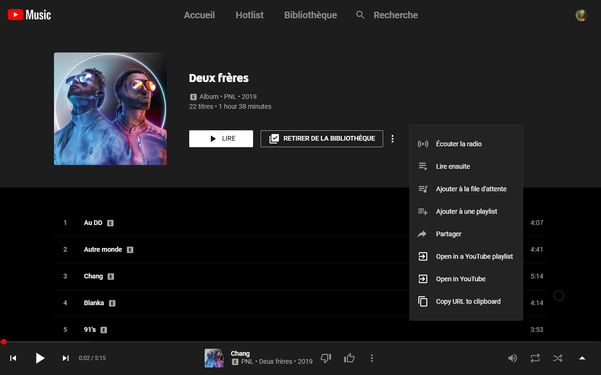
Task: Click the copy icon beside Copy URL
Action: point(423,301)
